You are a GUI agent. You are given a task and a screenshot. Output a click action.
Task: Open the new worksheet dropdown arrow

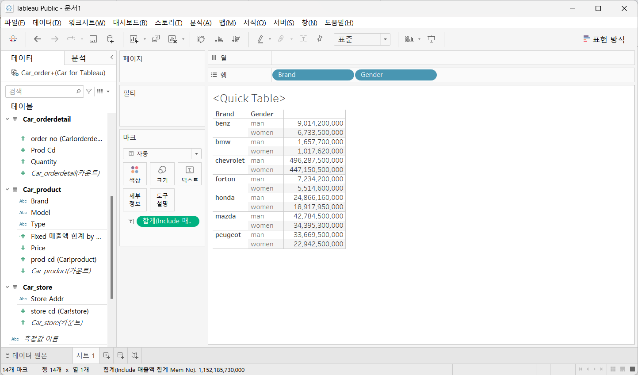[x=145, y=39]
